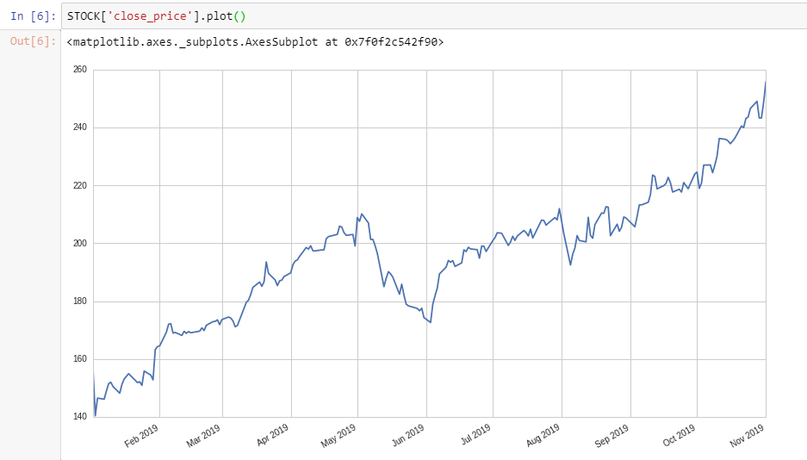Click the 260 y-axis label
Image resolution: width=807 pixels, height=460 pixels.
(x=80, y=69)
